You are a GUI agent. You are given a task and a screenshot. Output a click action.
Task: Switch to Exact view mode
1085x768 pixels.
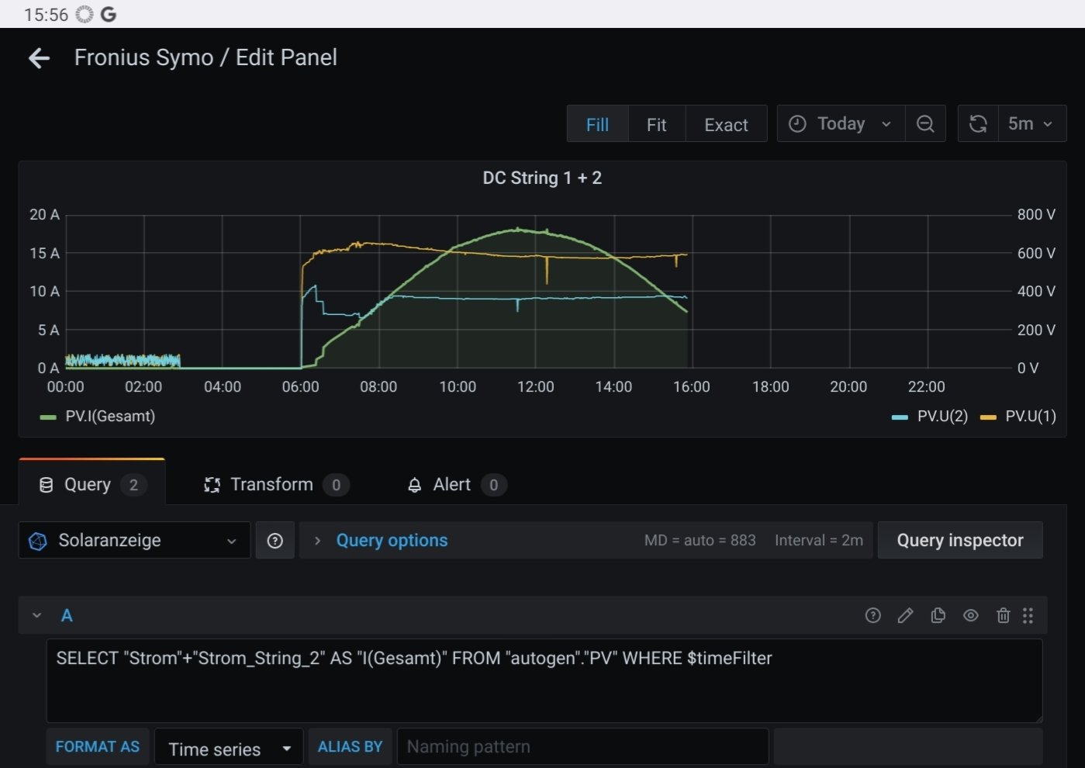(x=726, y=124)
